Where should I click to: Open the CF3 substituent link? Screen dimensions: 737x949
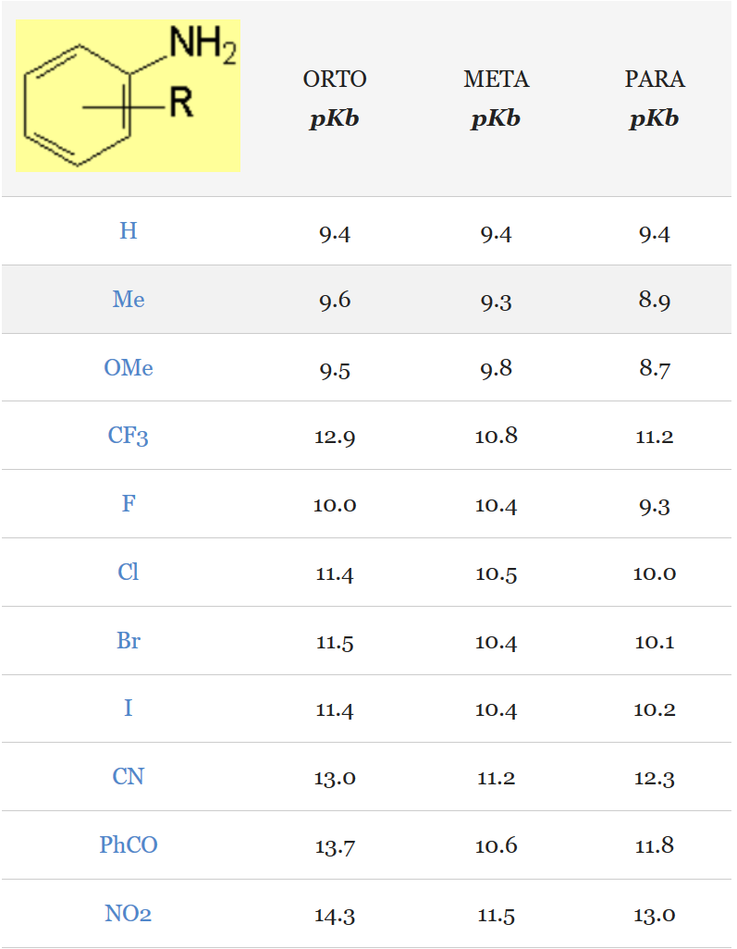pos(129,436)
